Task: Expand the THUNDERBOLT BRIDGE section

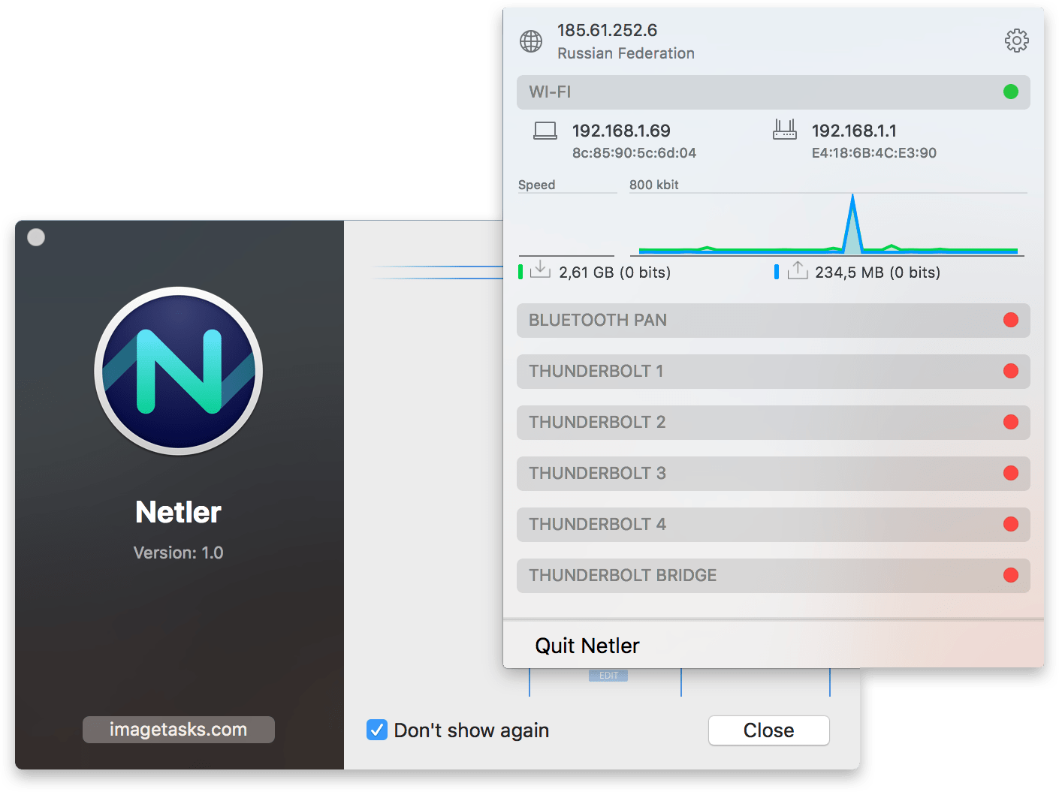Action: click(773, 576)
